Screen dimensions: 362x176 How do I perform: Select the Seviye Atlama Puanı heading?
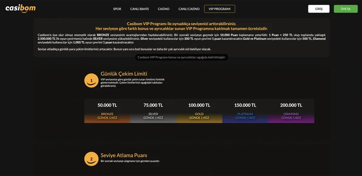tap(124, 155)
